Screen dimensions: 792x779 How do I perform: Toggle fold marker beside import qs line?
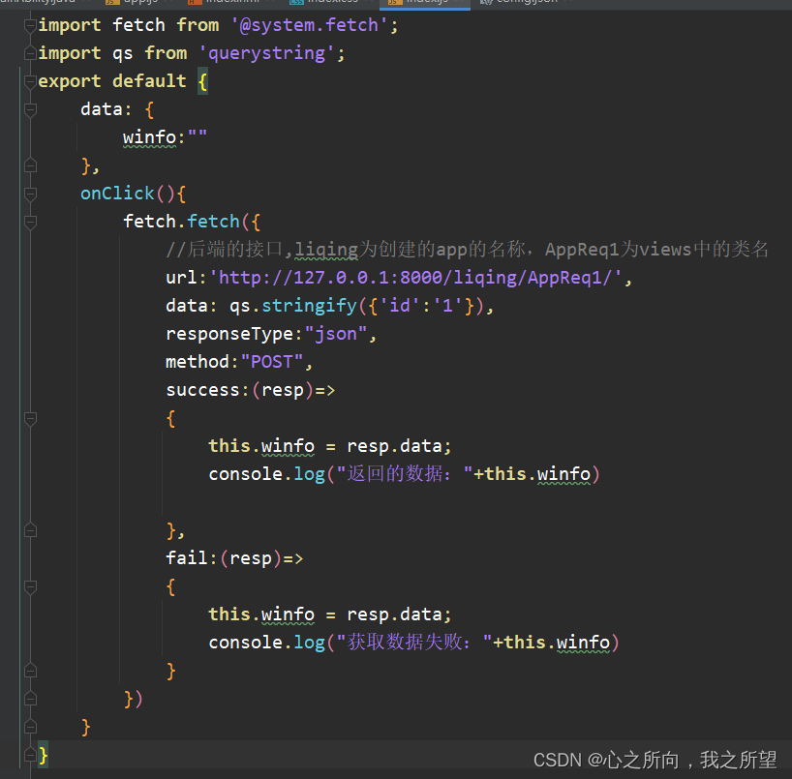point(30,53)
